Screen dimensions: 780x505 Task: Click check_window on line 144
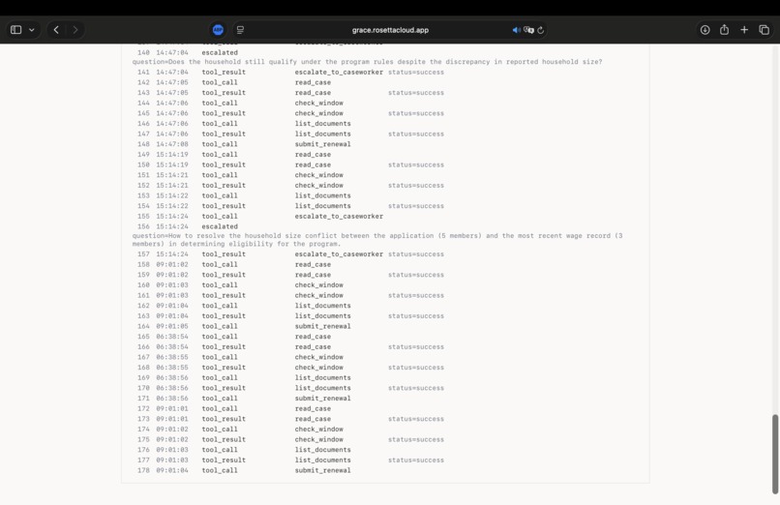[318, 103]
